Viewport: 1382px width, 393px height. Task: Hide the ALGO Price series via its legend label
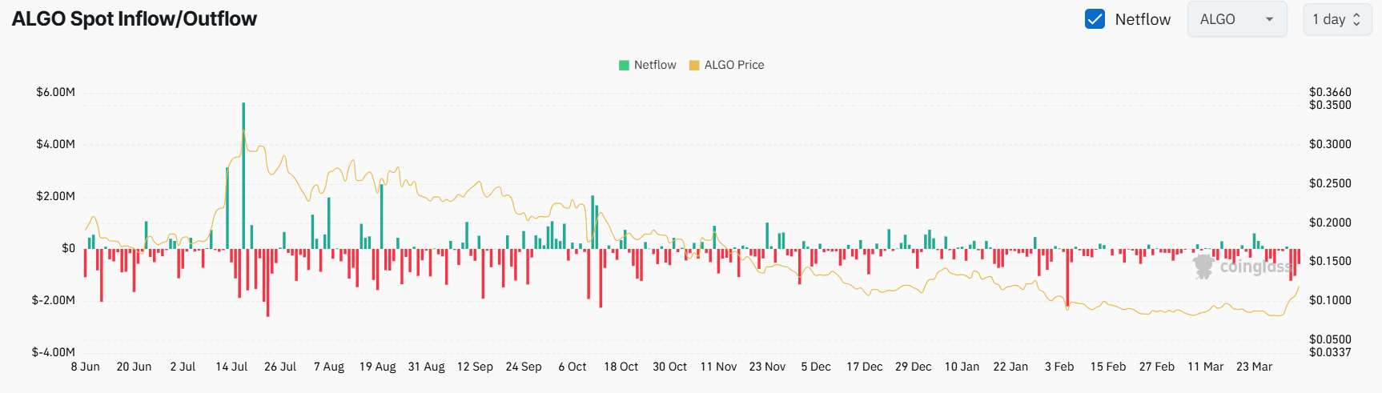tap(733, 65)
